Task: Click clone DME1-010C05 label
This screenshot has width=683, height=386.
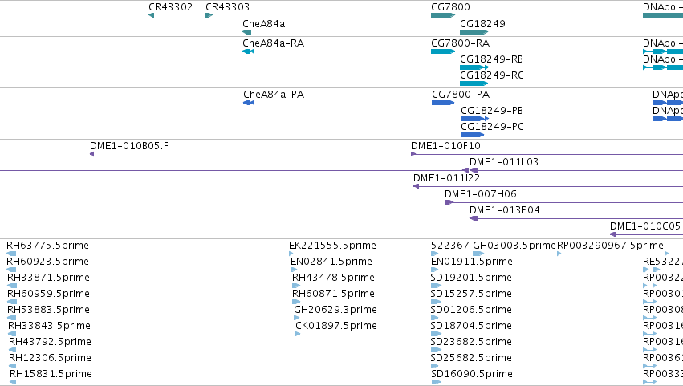Action: (x=644, y=226)
